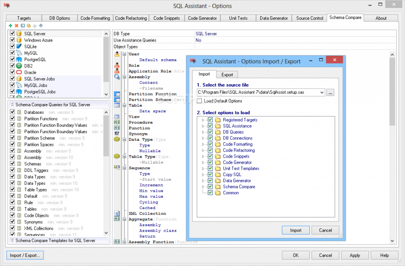Click the Assembly gear icon
The image size is (405, 266).
[x=117, y=77]
